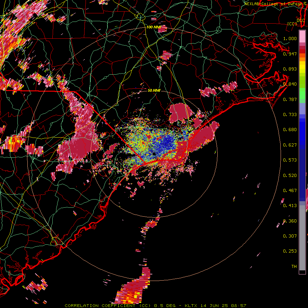Image resolution: width=308 pixels, height=308 pixels.
Task: Click the 0.360 value on the color scale
Action: point(290,221)
